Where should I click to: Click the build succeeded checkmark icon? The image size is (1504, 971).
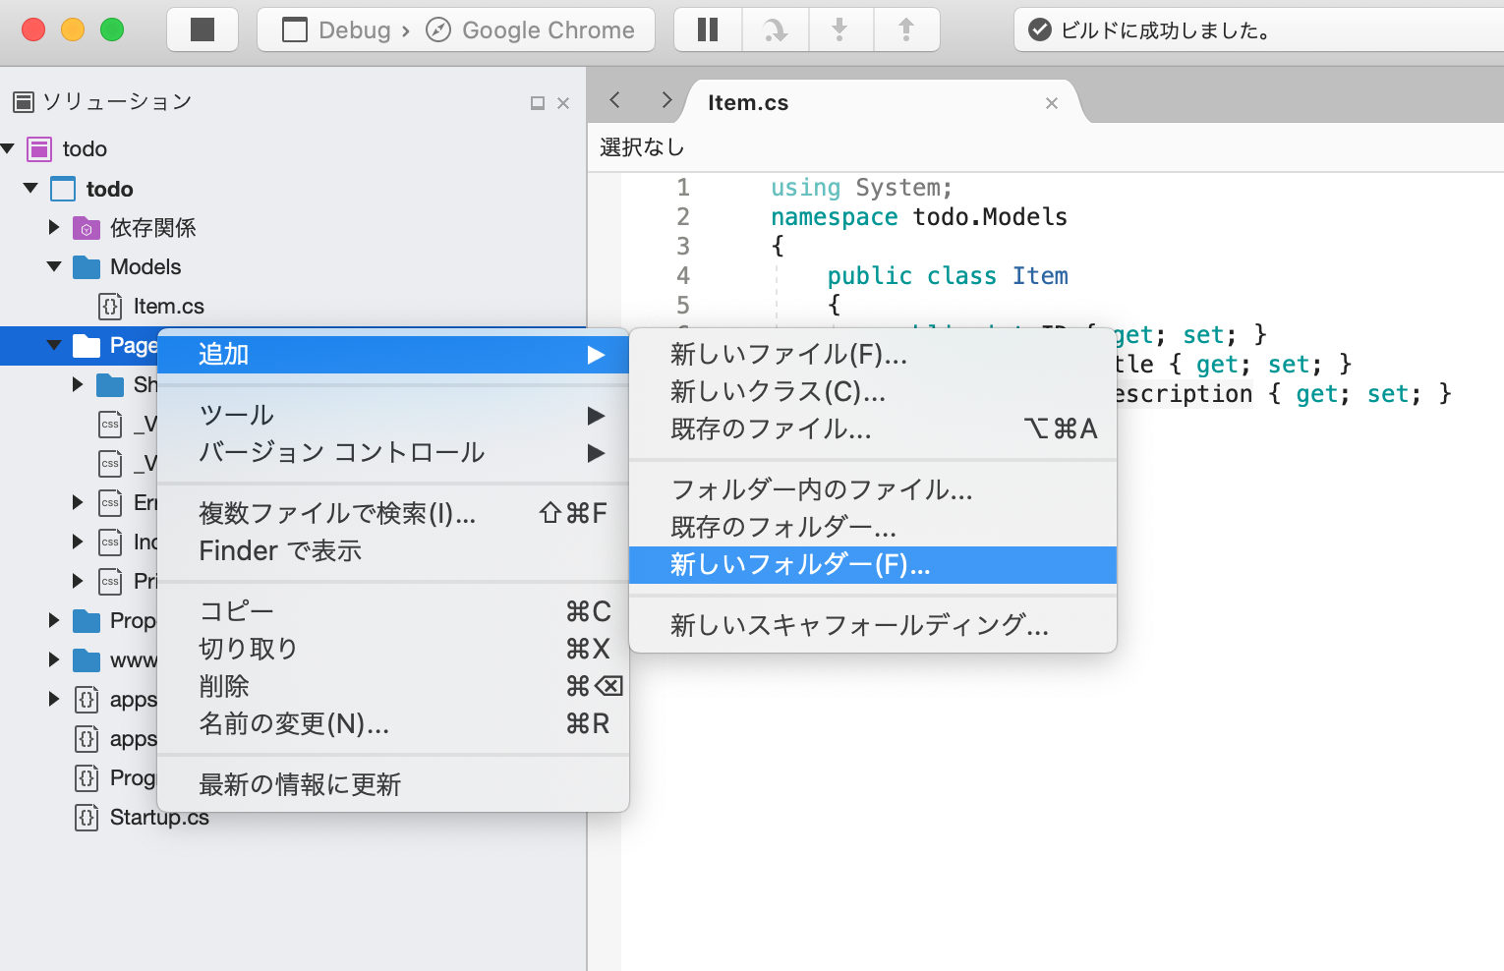pyautogui.click(x=1040, y=30)
